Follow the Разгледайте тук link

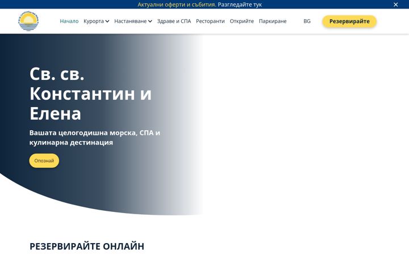pyautogui.click(x=240, y=5)
